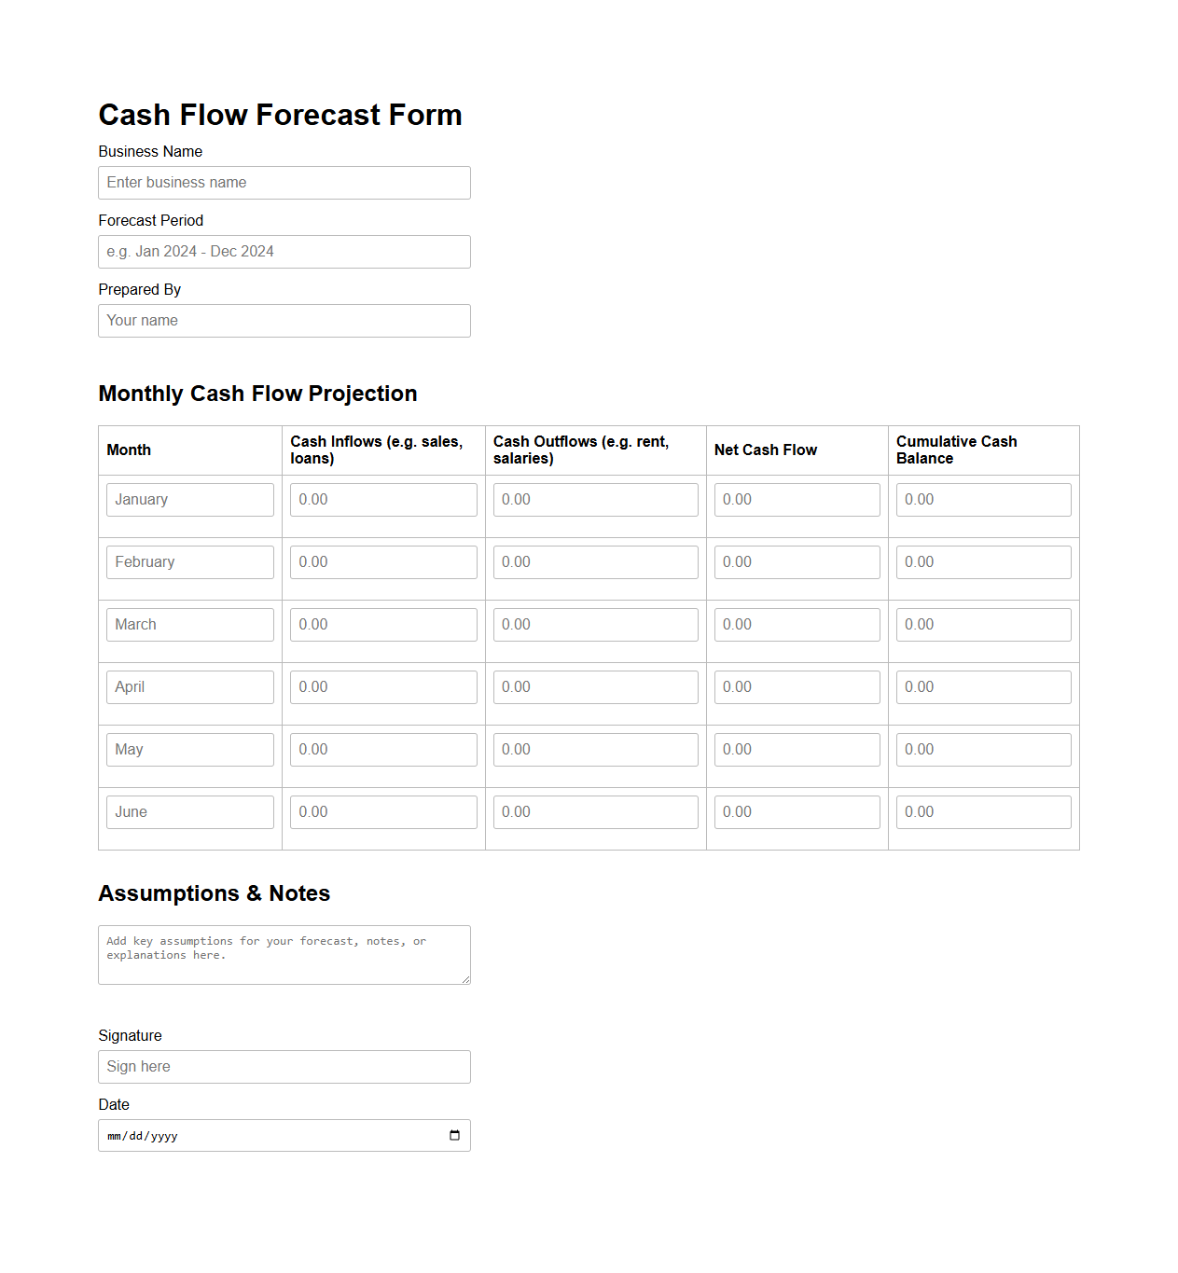The height and width of the screenshot is (1273, 1178).
Task: Select the Net Cash Flow box for April
Action: pyautogui.click(x=797, y=686)
